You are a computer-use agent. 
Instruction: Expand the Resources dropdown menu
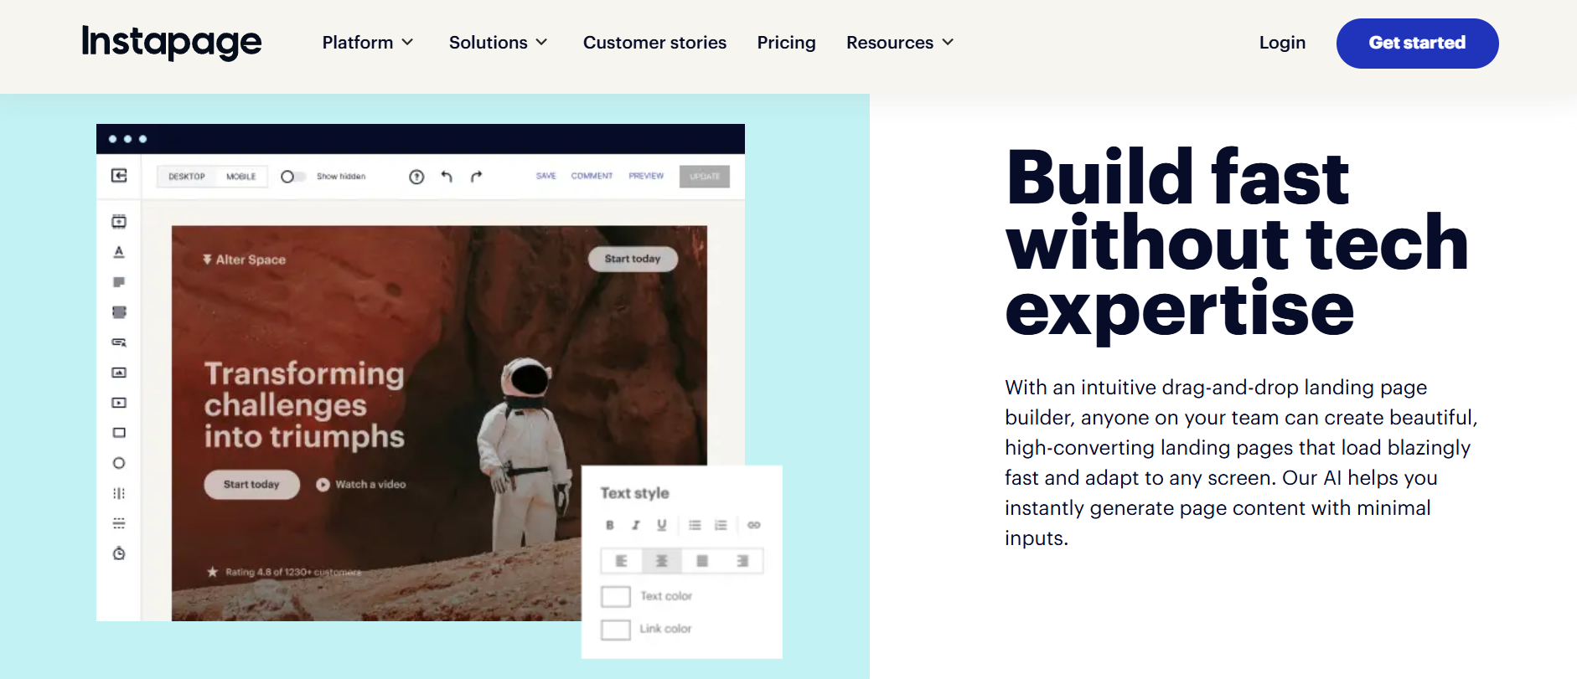click(900, 42)
